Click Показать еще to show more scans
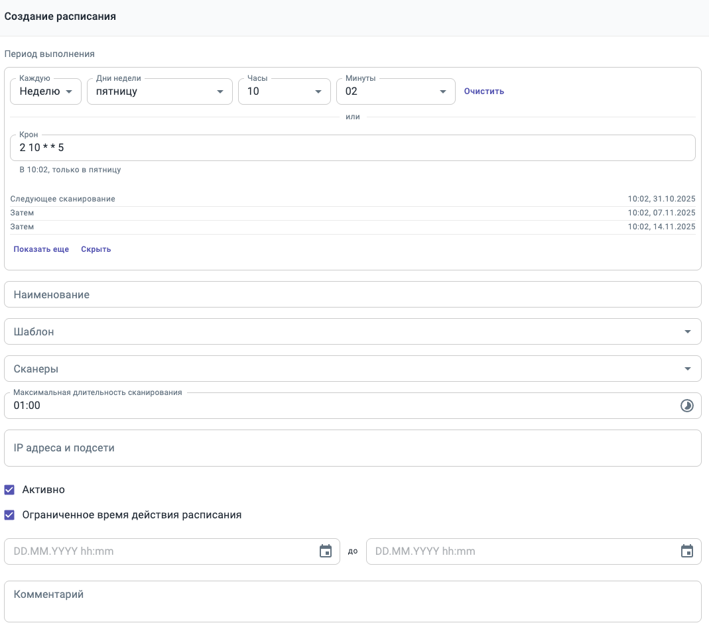Viewport: 709px width, 633px height. (41, 249)
